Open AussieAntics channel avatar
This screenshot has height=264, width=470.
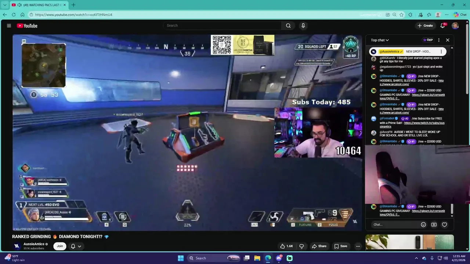click(17, 246)
